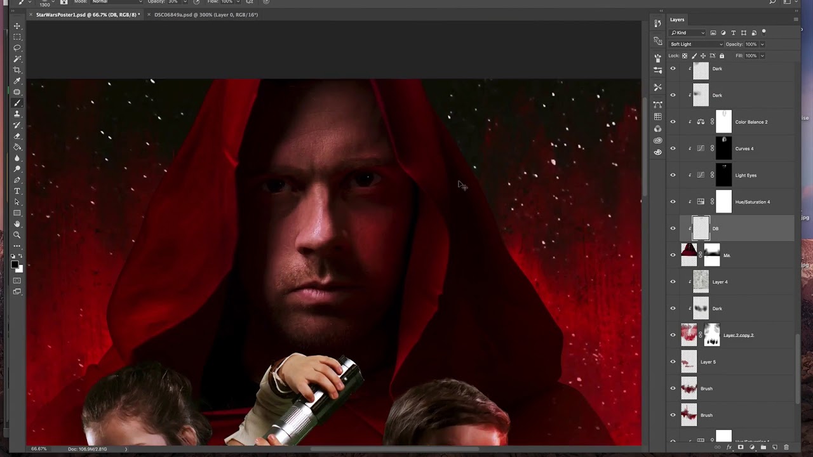
Task: Select the Crop tool
Action: (17, 70)
